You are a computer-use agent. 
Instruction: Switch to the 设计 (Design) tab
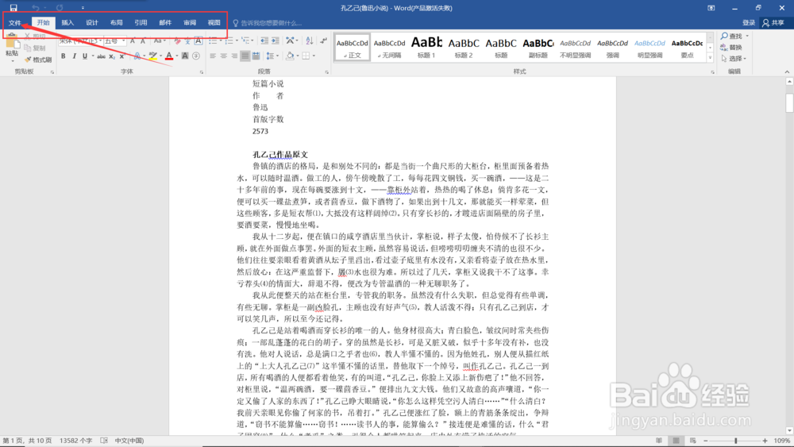click(x=91, y=23)
